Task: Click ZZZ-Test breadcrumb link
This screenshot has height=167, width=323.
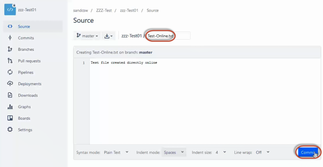Action: 104,10
